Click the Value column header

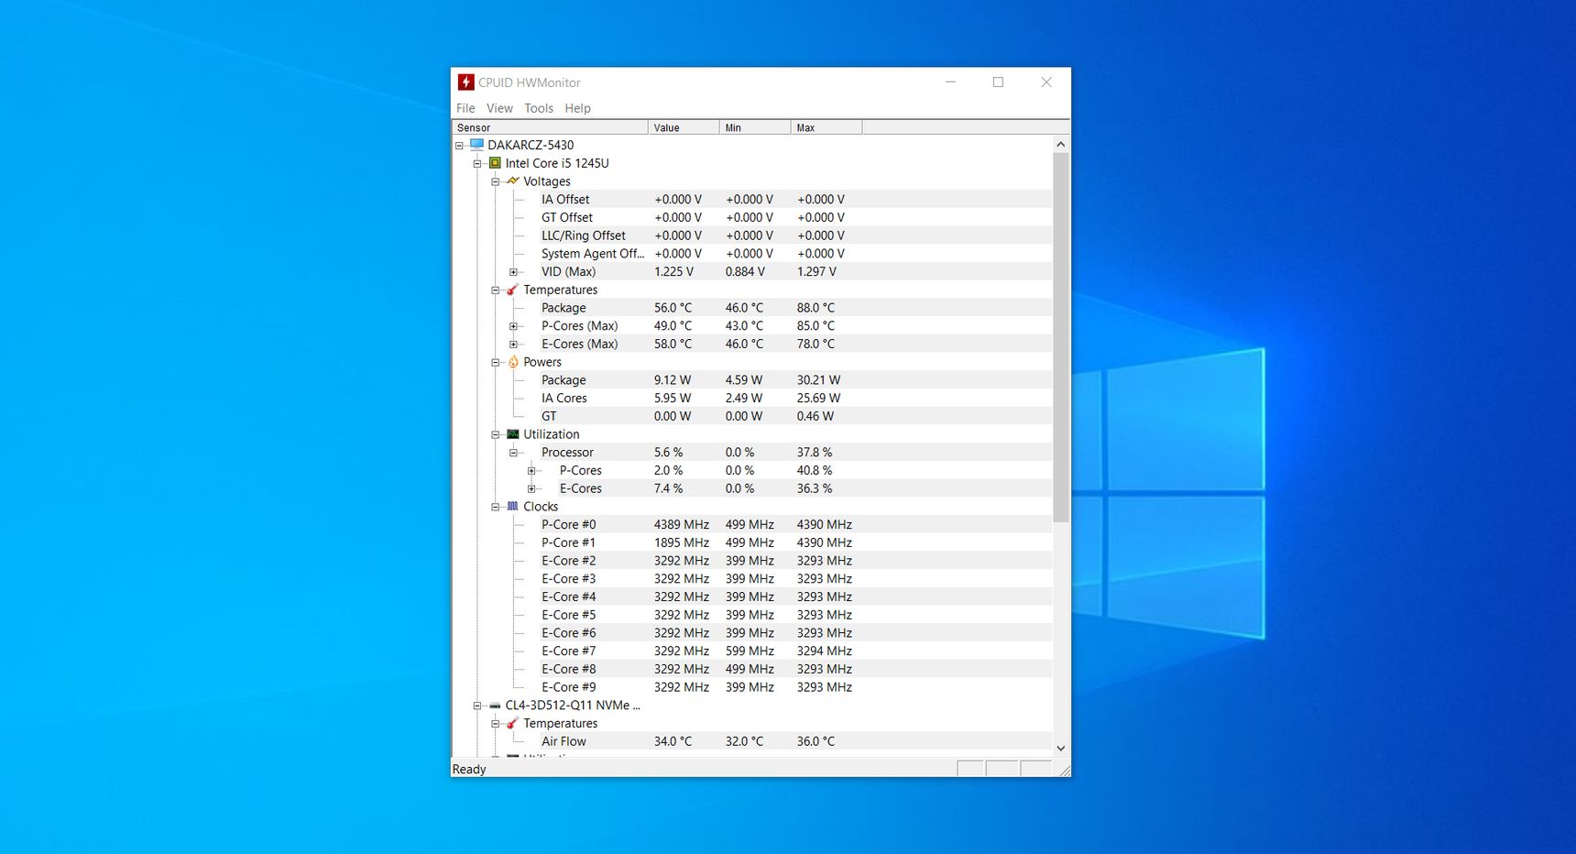tap(684, 127)
